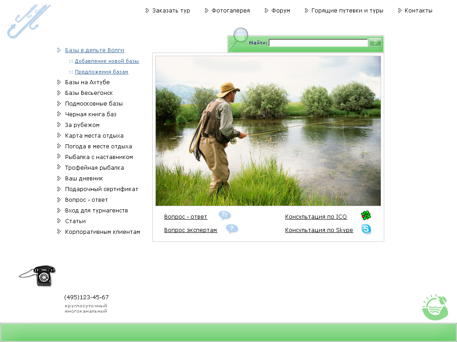
Task: Click the fishing hook site logo
Action: click(28, 20)
